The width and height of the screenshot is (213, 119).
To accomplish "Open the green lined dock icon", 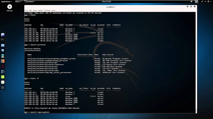I will tap(3, 77).
